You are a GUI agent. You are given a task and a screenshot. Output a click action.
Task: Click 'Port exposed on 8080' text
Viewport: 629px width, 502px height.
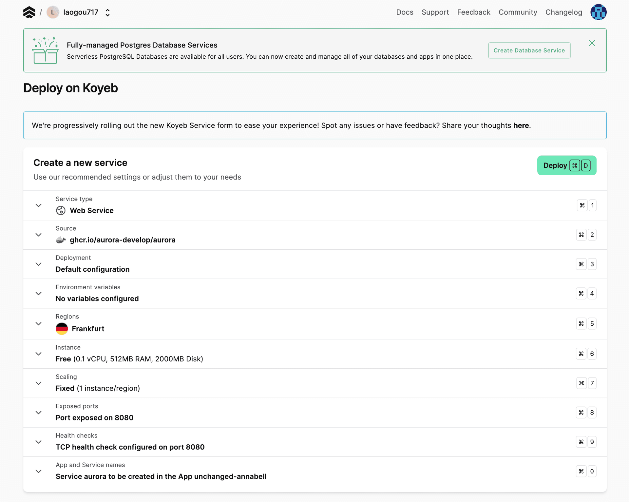95,418
